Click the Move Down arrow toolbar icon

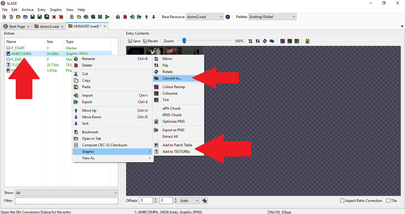(x=154, y=17)
